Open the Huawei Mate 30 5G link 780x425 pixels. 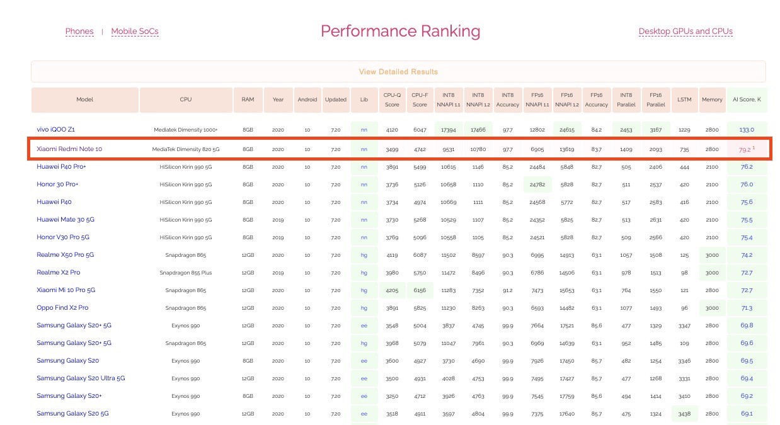(66, 220)
